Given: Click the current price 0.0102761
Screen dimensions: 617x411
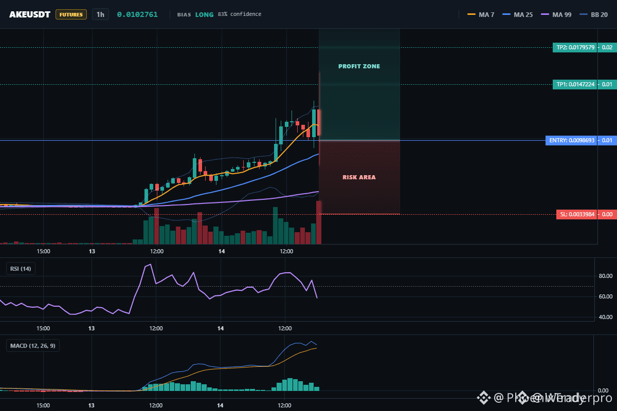Looking at the screenshot, I should coord(137,14).
